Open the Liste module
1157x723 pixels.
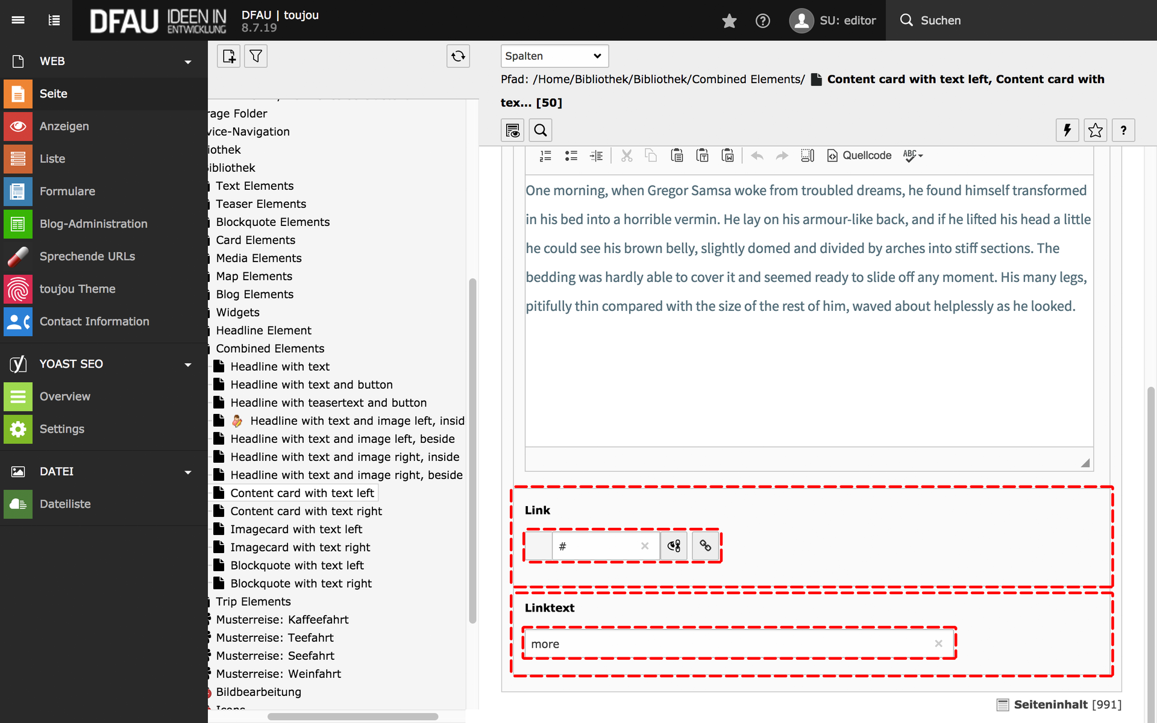tap(52, 158)
